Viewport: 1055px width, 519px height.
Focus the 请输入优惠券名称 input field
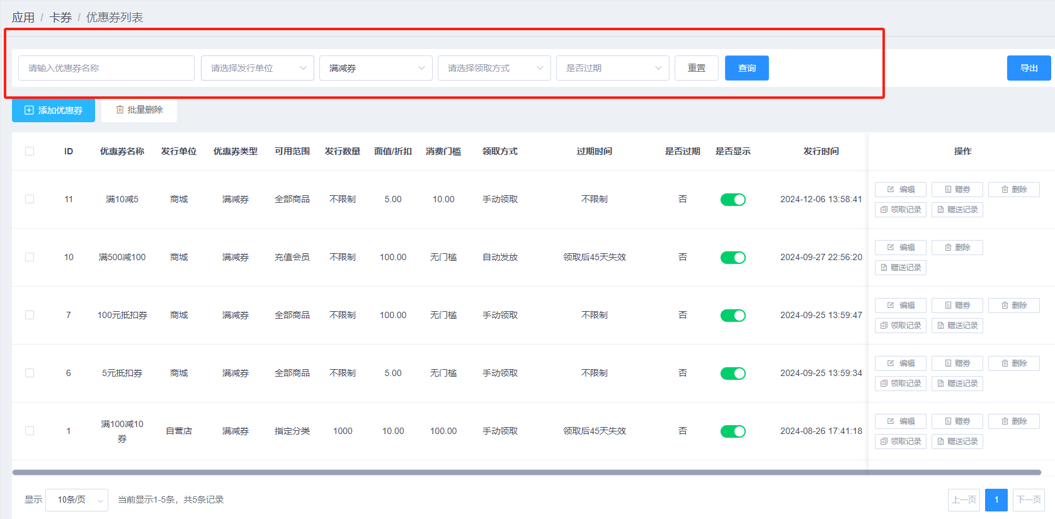106,68
